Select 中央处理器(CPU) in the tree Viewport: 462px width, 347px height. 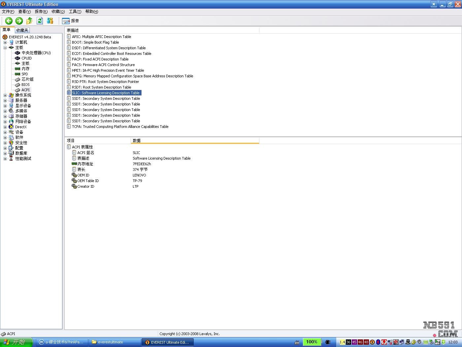(36, 53)
